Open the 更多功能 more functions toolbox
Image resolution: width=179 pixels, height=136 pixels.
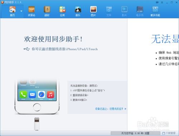(x=155, y=11)
